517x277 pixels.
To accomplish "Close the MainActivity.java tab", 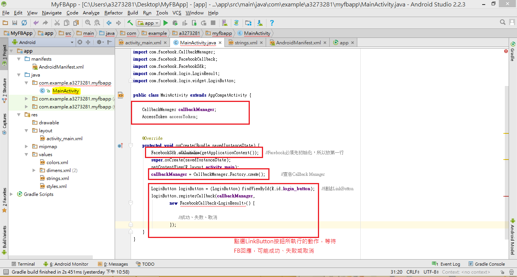I will tap(220, 43).
